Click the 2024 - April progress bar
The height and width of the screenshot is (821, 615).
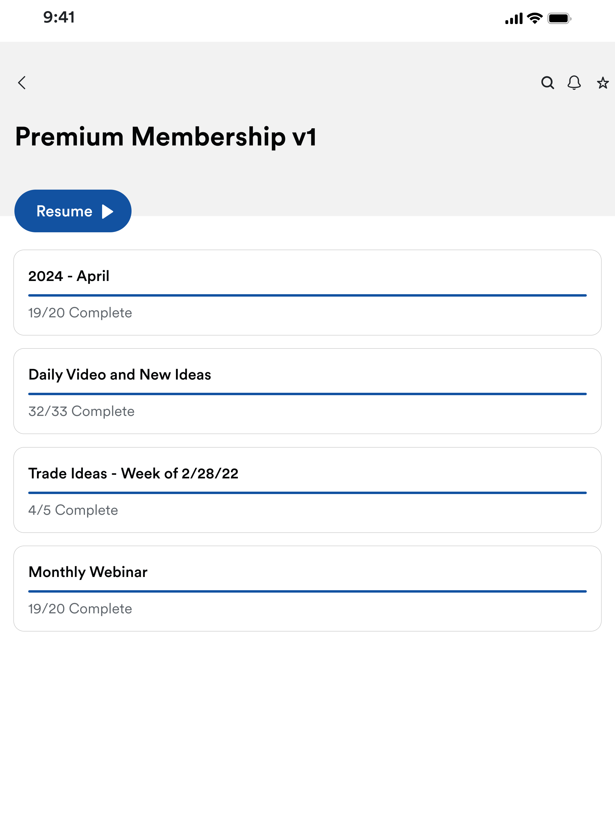point(307,295)
